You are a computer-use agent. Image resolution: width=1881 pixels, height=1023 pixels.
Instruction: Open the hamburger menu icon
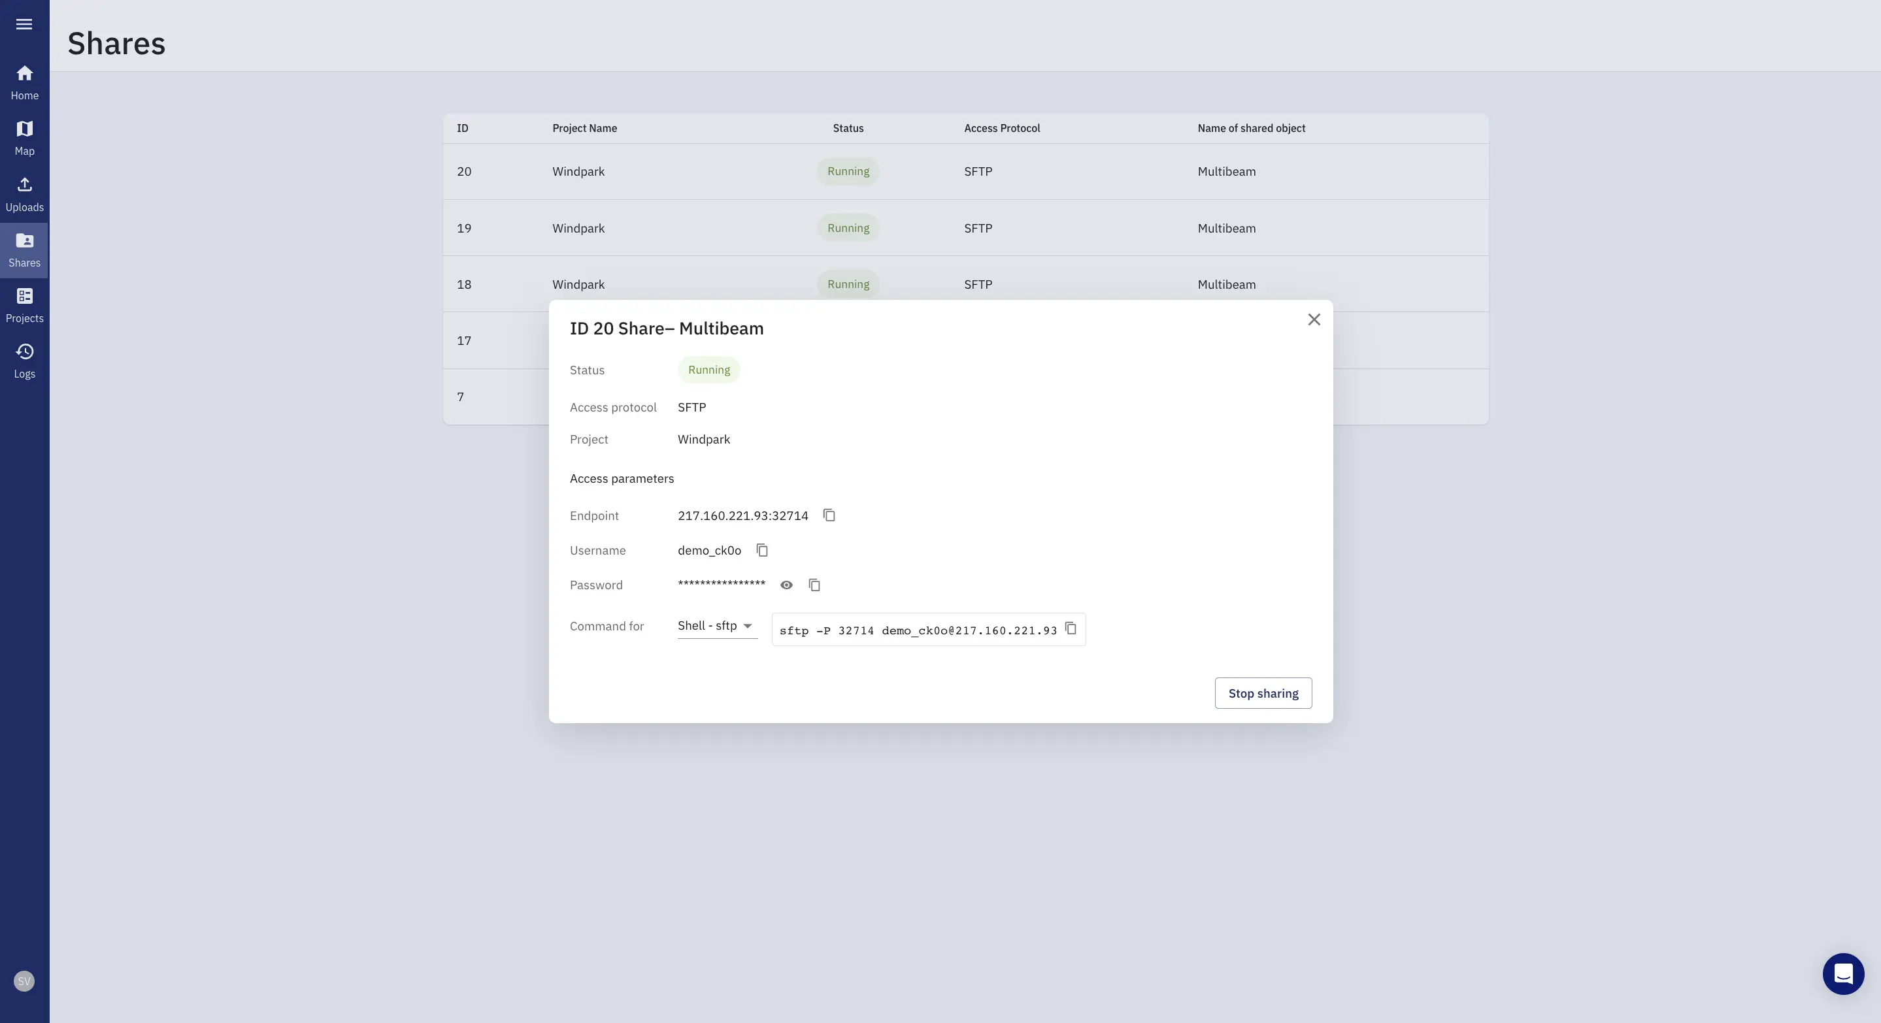click(x=24, y=24)
